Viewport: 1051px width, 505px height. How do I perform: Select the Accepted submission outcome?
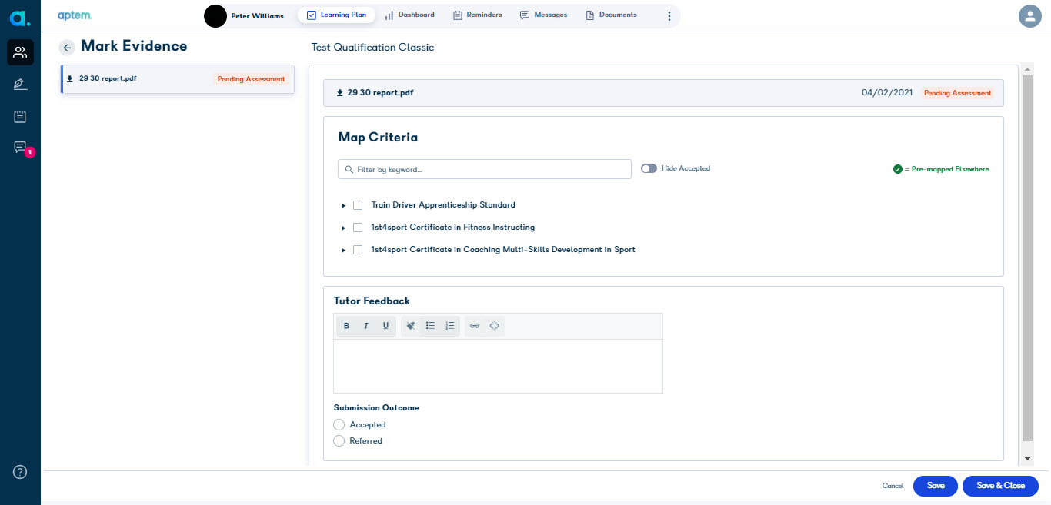pos(339,425)
